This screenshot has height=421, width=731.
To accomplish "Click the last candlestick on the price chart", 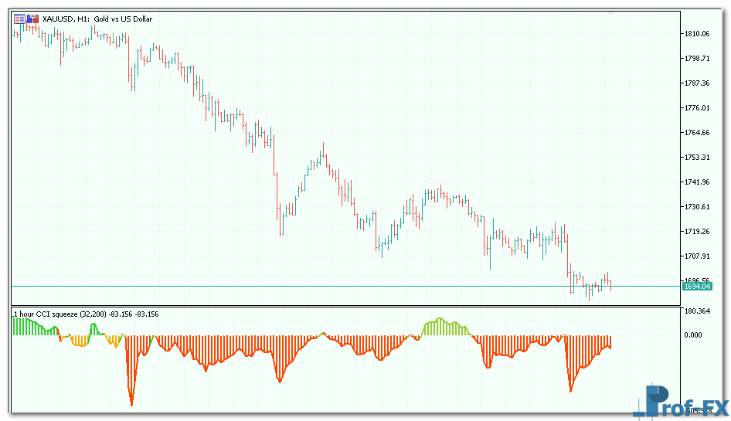I will [x=610, y=284].
